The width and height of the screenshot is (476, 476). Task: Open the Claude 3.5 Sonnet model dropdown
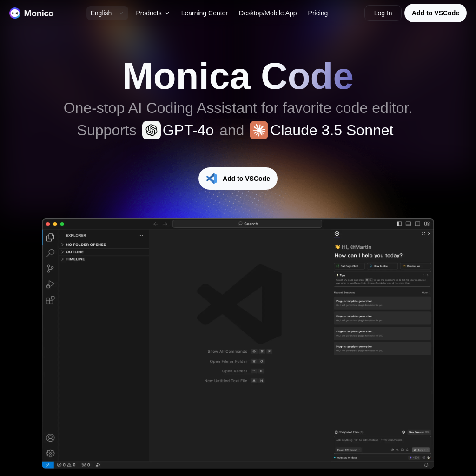(348, 450)
